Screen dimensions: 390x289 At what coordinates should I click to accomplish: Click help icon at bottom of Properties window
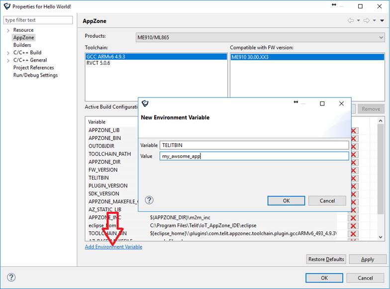[11, 278]
